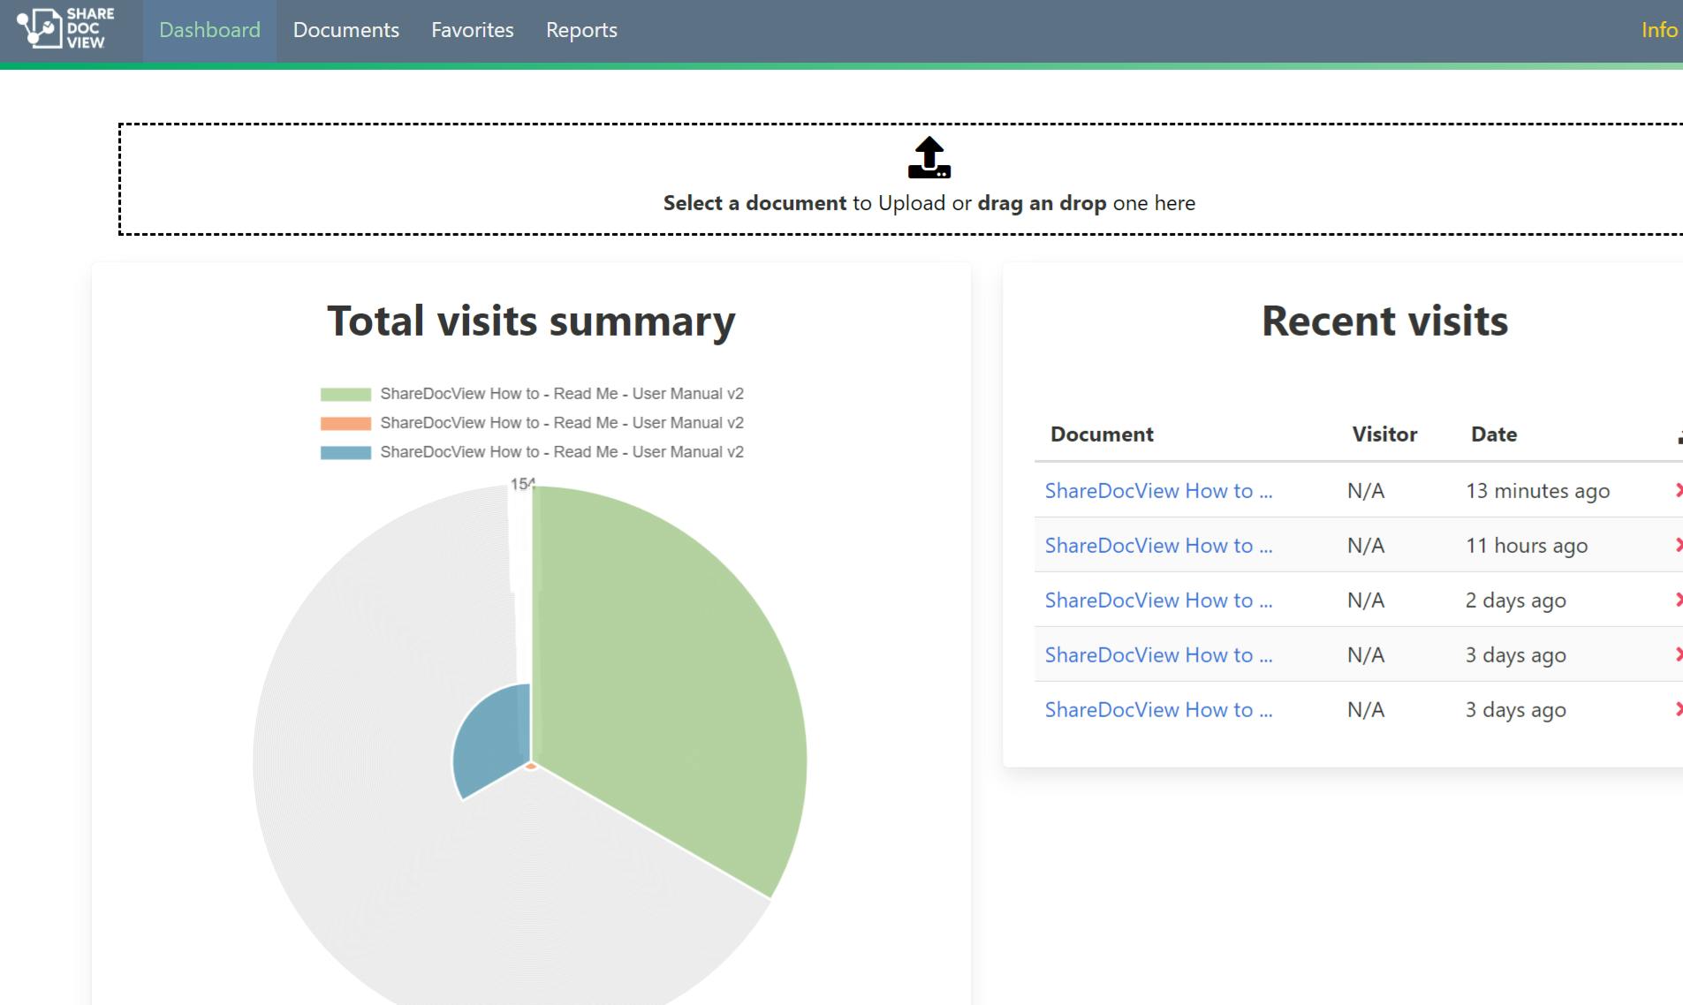Toggle the orange legend swatch
Screen dimensions: 1683x1005
click(x=345, y=423)
